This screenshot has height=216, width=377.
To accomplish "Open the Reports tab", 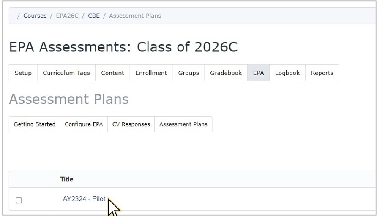I will pyautogui.click(x=322, y=73).
